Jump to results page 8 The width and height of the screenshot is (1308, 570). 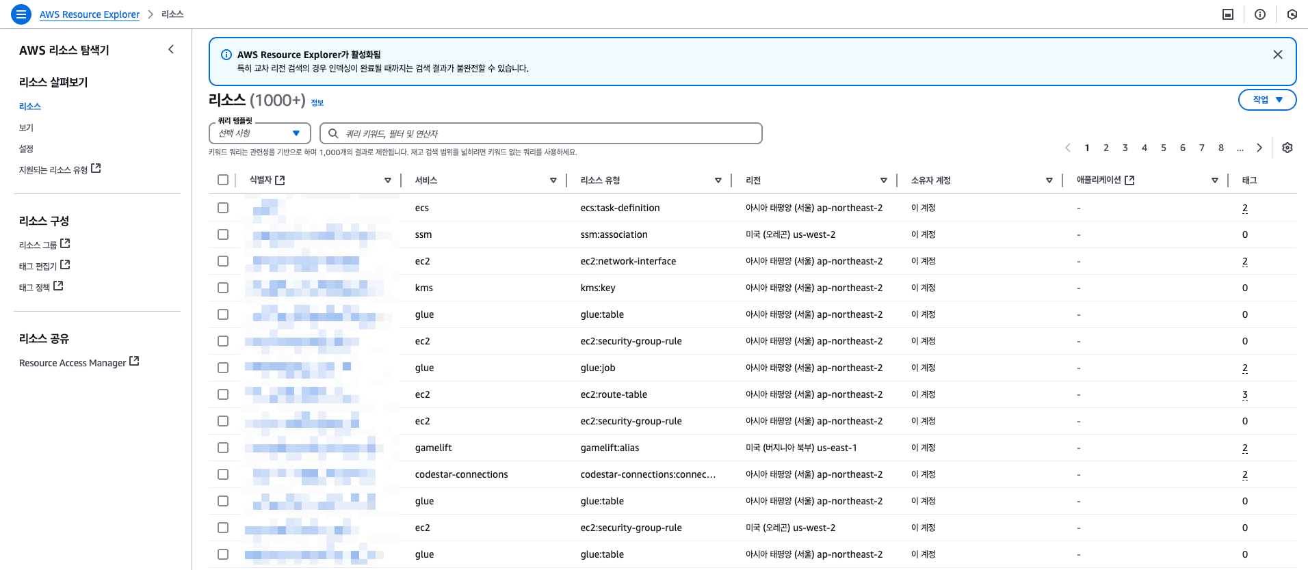coord(1221,148)
